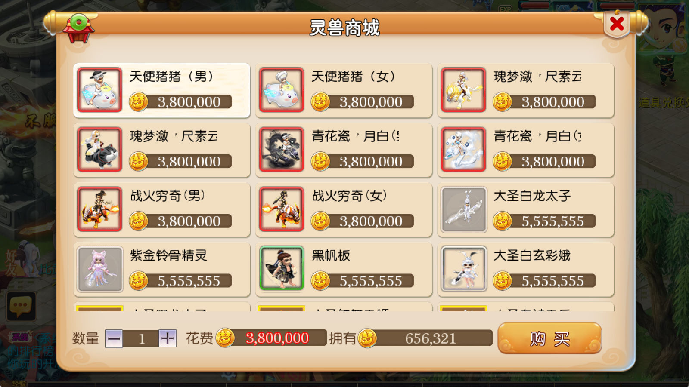The image size is (689, 387).
Task: Click the 青花瓷 white dragon mount icon
Action: (x=464, y=150)
